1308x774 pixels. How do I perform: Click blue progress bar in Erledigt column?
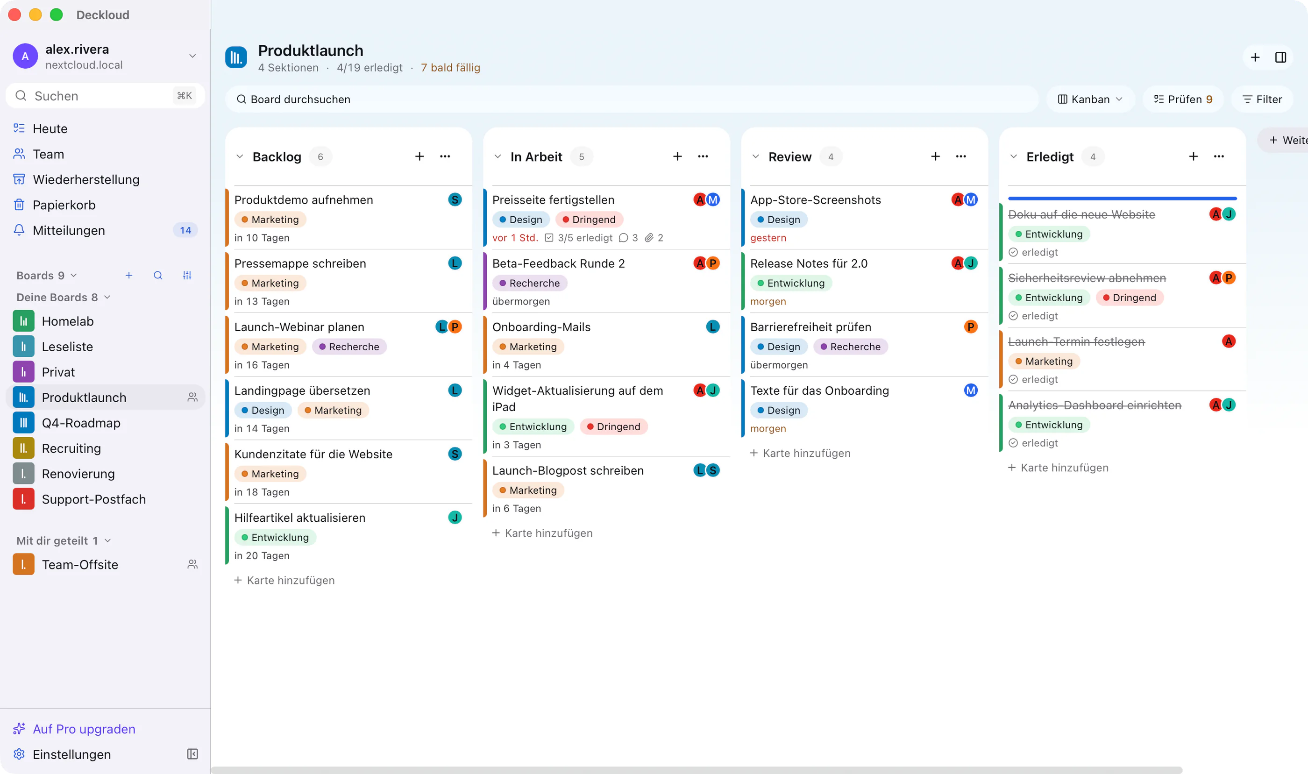coord(1123,199)
